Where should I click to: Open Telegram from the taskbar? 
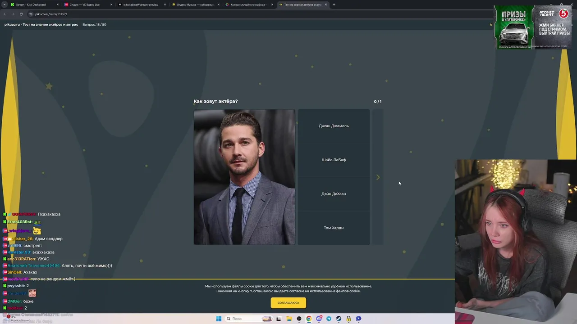(x=329, y=319)
